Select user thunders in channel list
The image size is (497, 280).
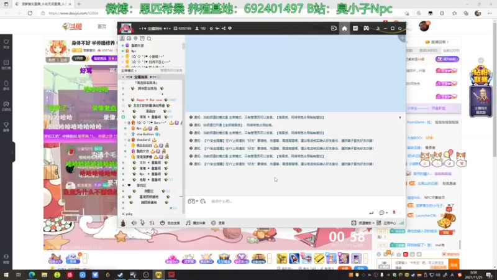click(x=144, y=139)
